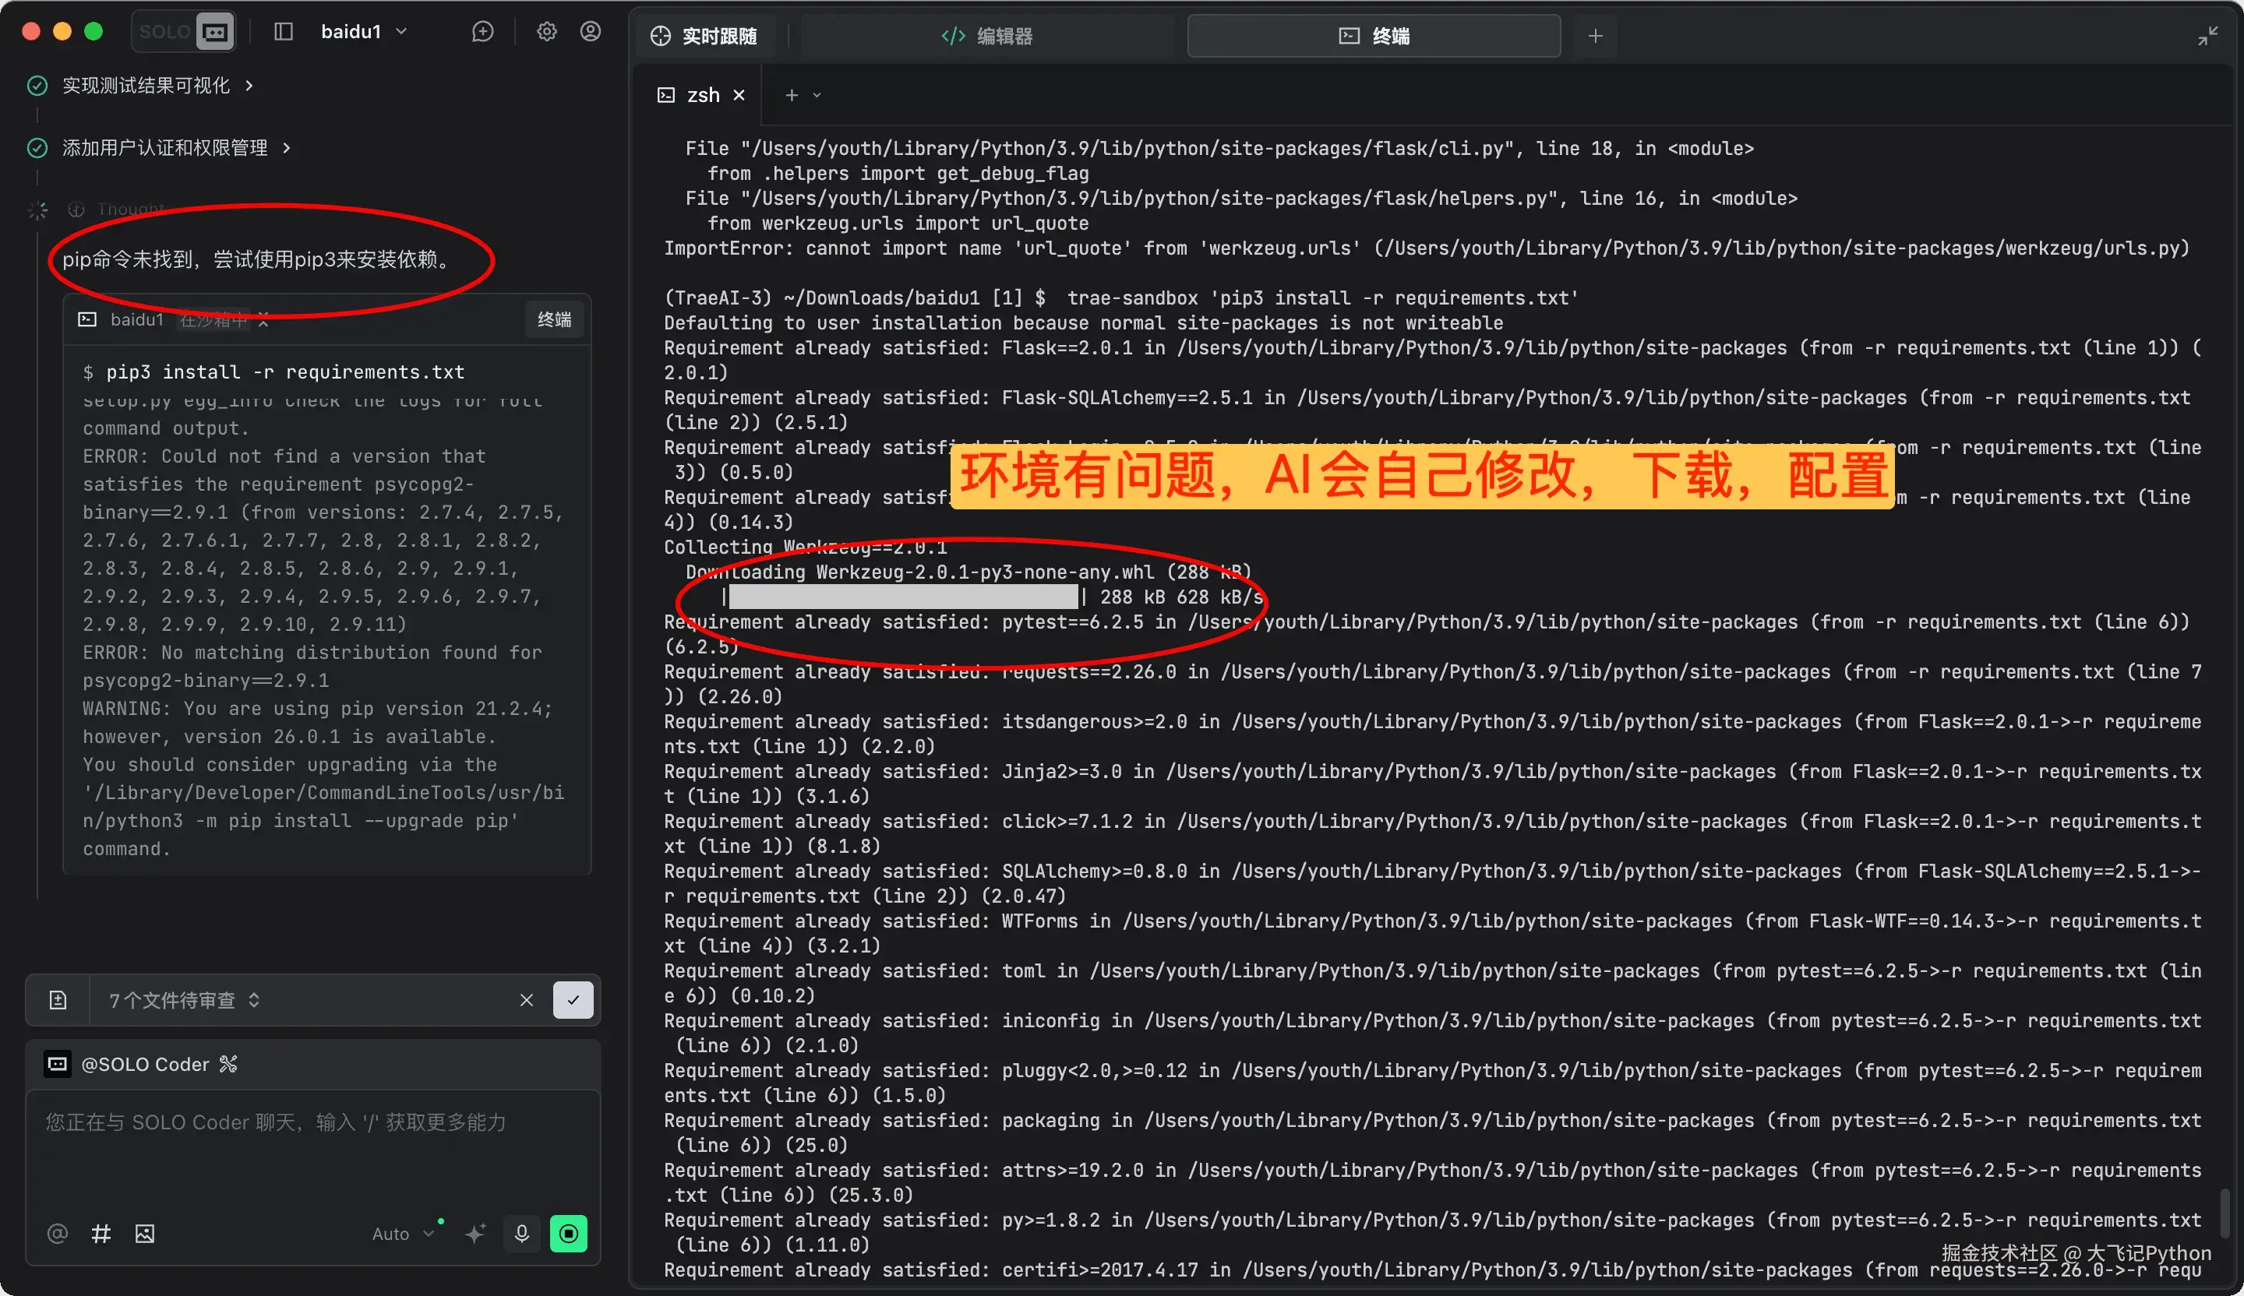Switch to the 编辑器 tab

(x=986, y=37)
